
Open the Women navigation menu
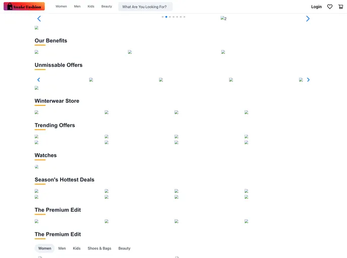click(61, 7)
